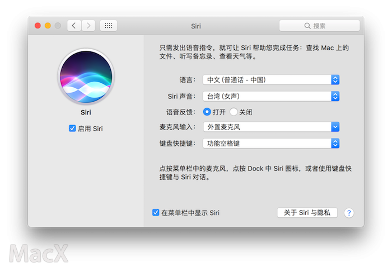The height and width of the screenshot is (267, 392).
Task: Click the large Siri orb icon
Action: pos(86,77)
